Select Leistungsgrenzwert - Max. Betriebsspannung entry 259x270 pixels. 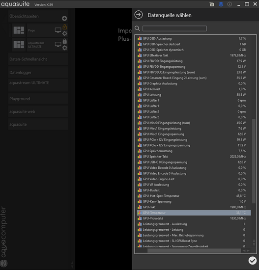[x=194, y=235]
